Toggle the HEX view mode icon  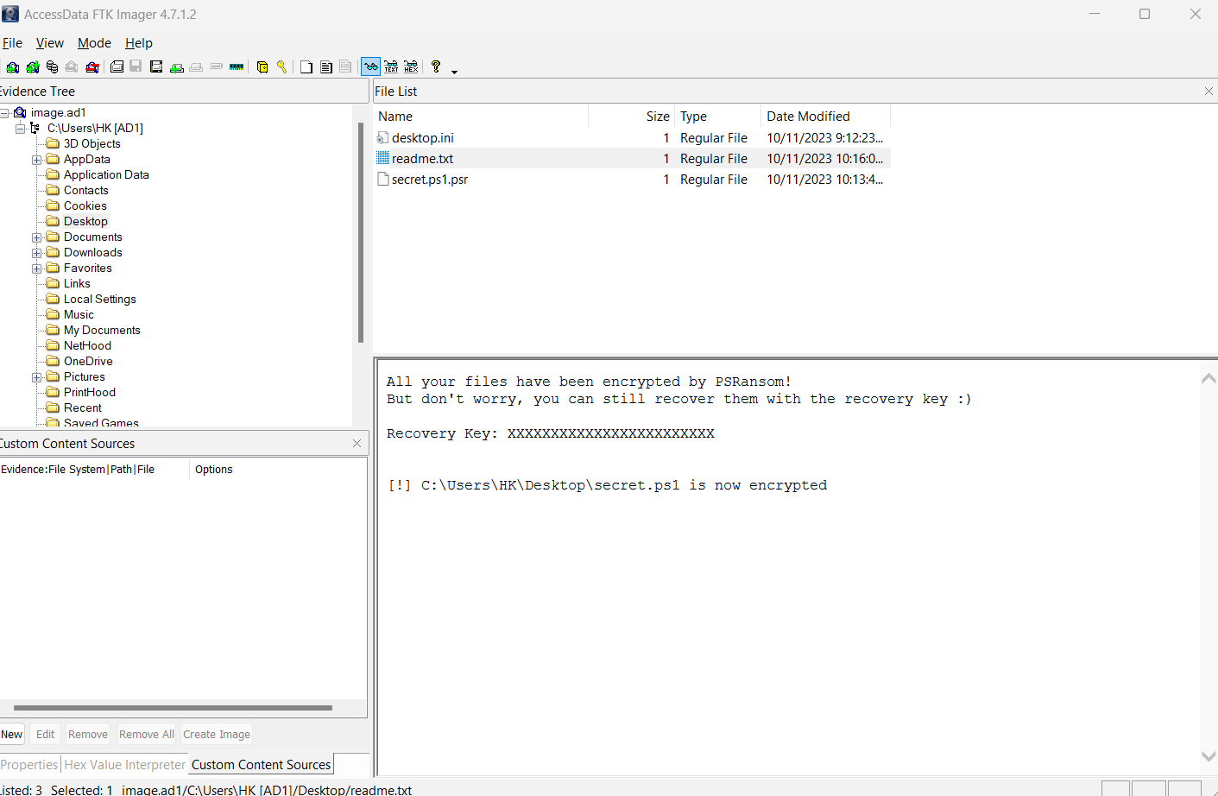pyautogui.click(x=411, y=67)
